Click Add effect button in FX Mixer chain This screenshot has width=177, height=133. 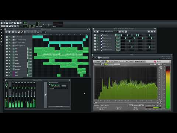(59, 107)
